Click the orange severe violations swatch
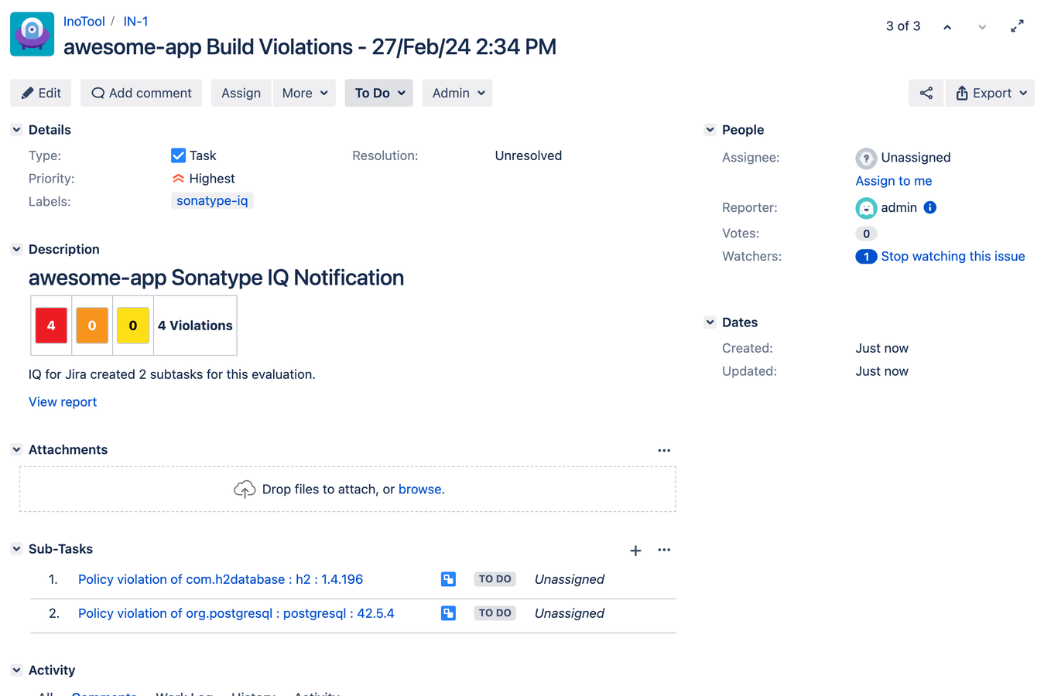 point(92,326)
